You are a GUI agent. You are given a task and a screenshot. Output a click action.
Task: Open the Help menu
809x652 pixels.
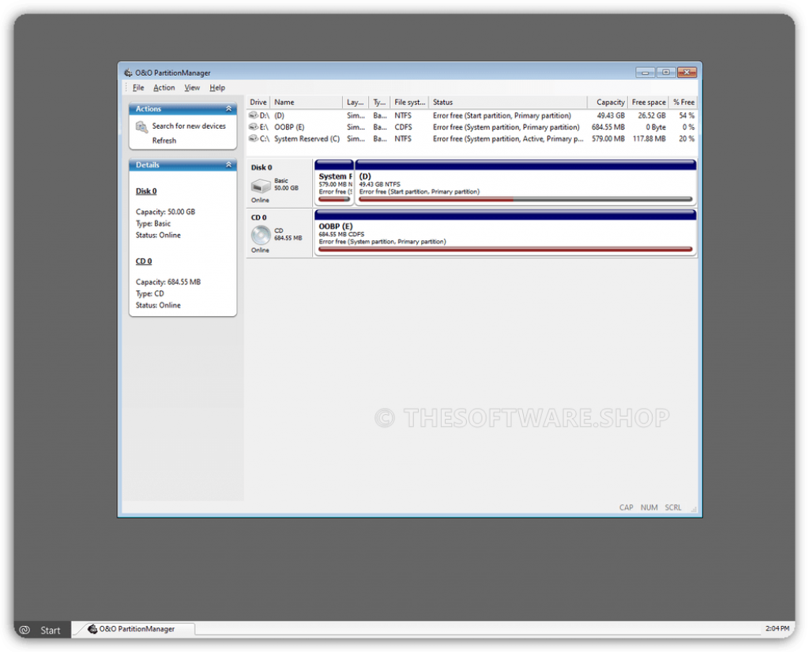(x=217, y=88)
